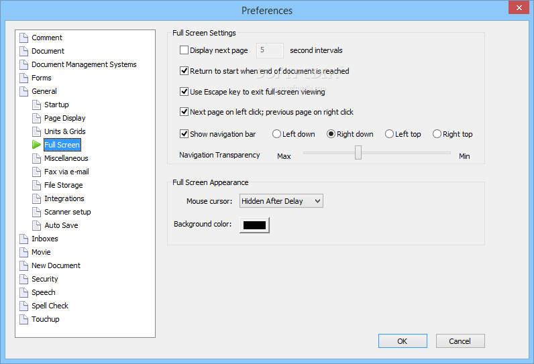Click the black Background color swatch
The height and width of the screenshot is (364, 534).
254,225
